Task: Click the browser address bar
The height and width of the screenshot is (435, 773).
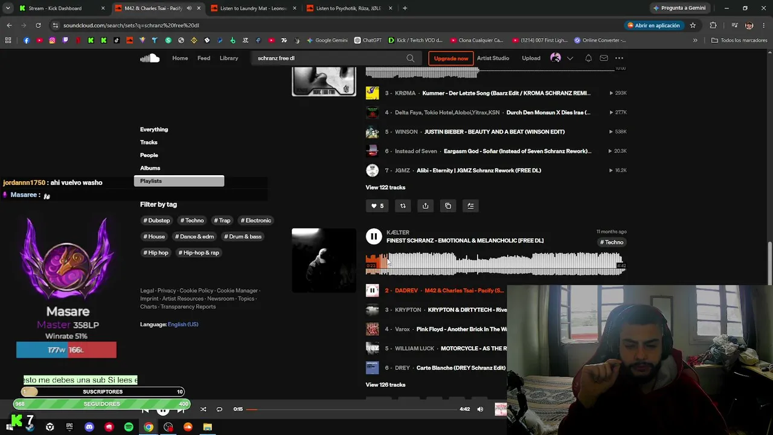Action: (338, 25)
